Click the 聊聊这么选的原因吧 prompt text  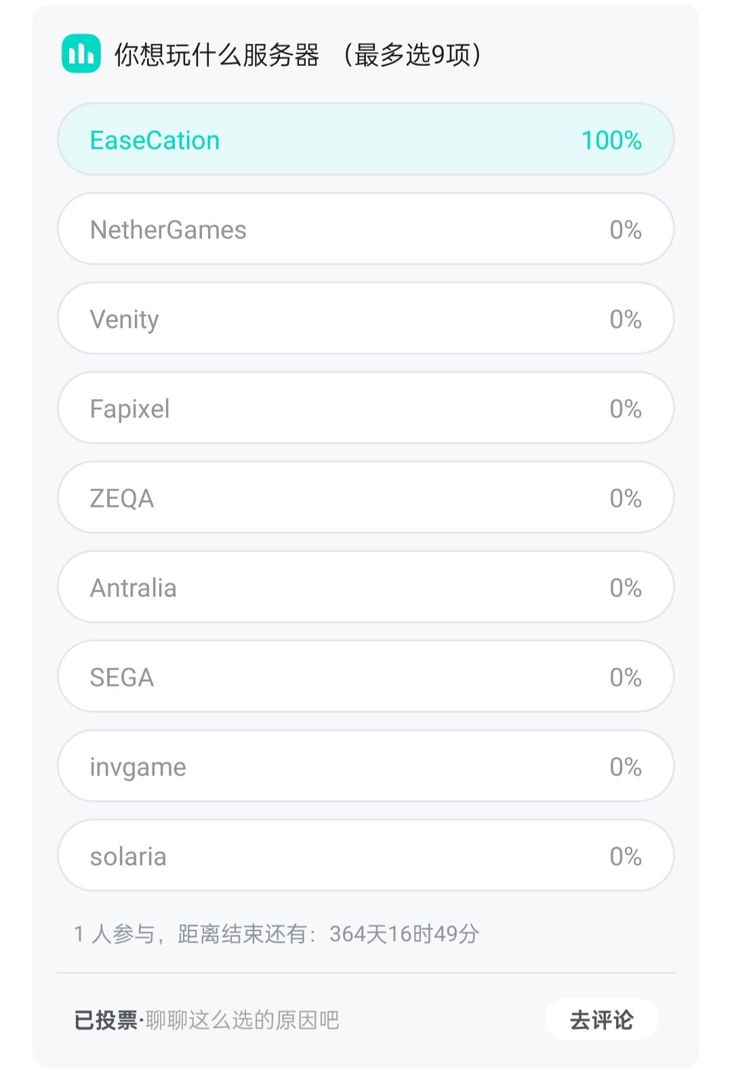[x=243, y=1020]
